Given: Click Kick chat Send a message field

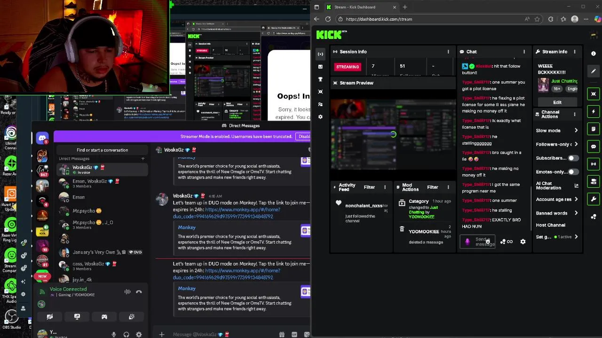Looking at the screenshot, I should coord(478,242).
